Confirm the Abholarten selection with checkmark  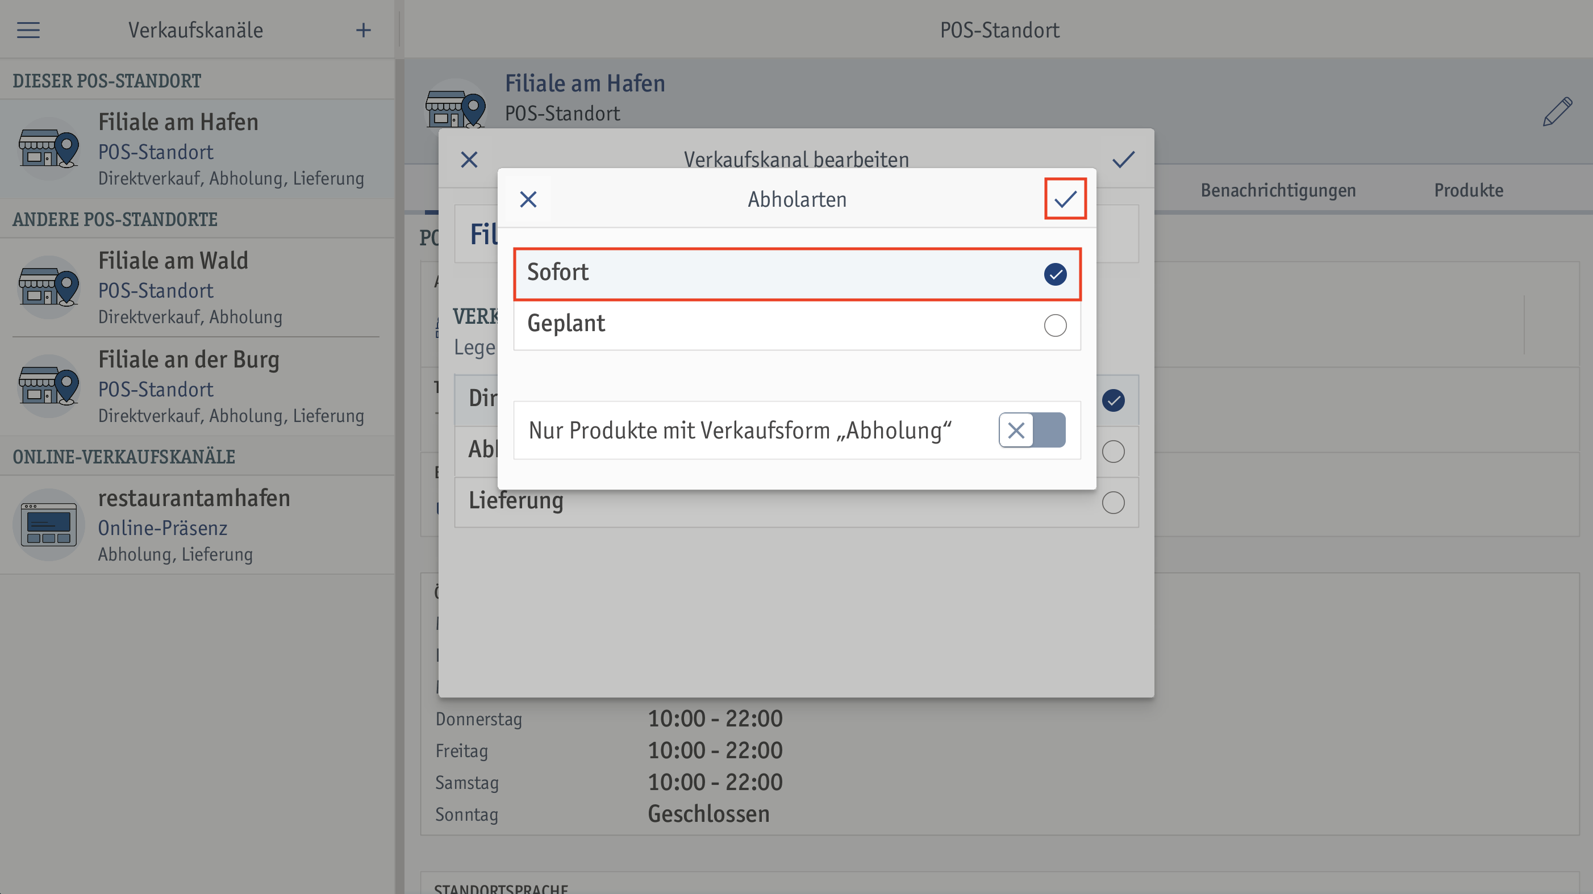tap(1065, 198)
